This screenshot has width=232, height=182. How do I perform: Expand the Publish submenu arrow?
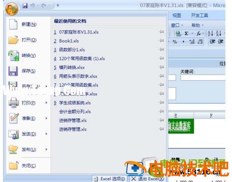point(46,149)
